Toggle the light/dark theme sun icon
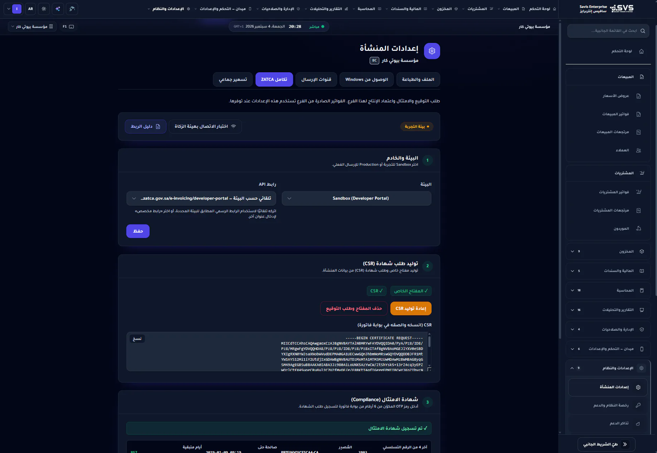Image resolution: width=657 pixels, height=453 pixels. pyautogui.click(x=44, y=9)
